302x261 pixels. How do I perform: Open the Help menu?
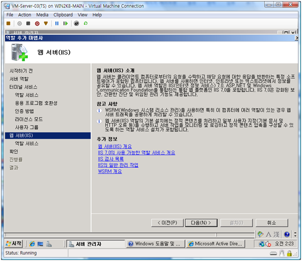(x=97, y=15)
